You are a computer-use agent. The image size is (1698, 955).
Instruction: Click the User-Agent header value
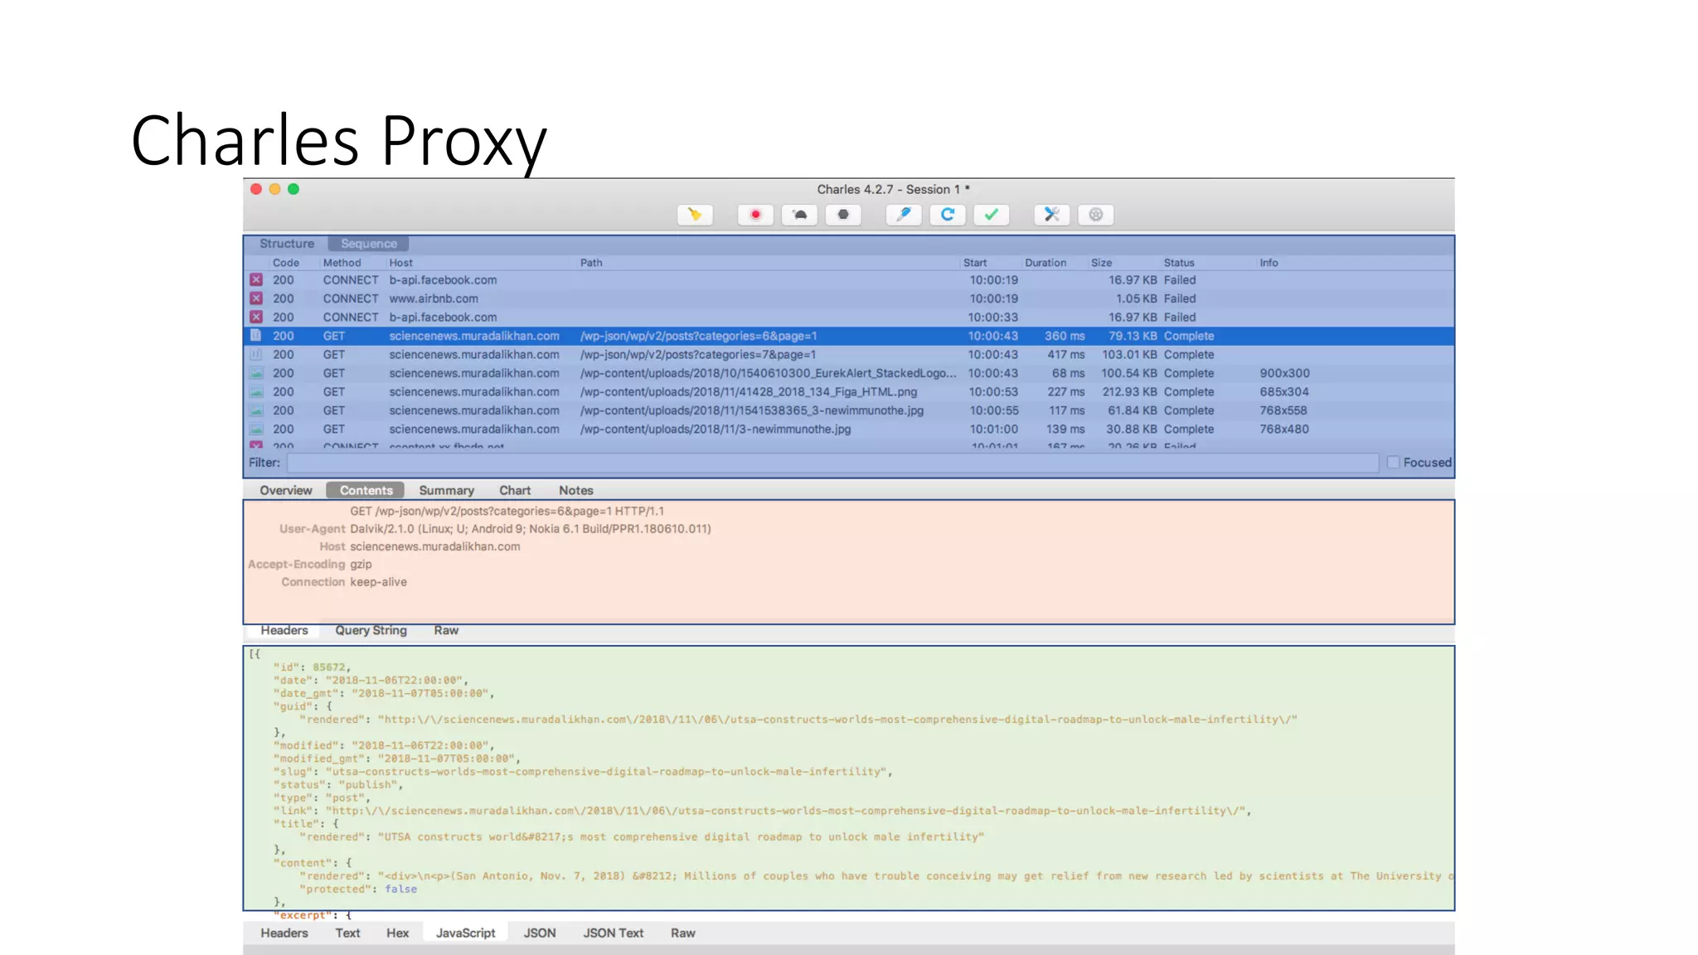531,529
